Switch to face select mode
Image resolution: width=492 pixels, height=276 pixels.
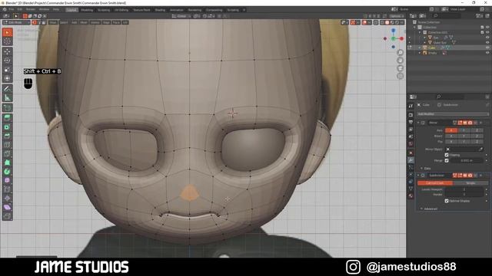tap(44, 22)
